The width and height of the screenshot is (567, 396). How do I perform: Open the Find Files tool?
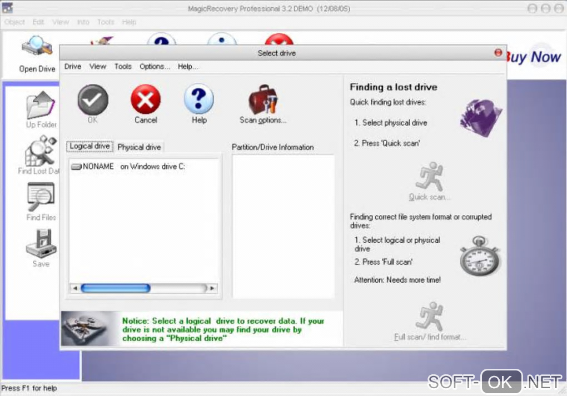41,197
